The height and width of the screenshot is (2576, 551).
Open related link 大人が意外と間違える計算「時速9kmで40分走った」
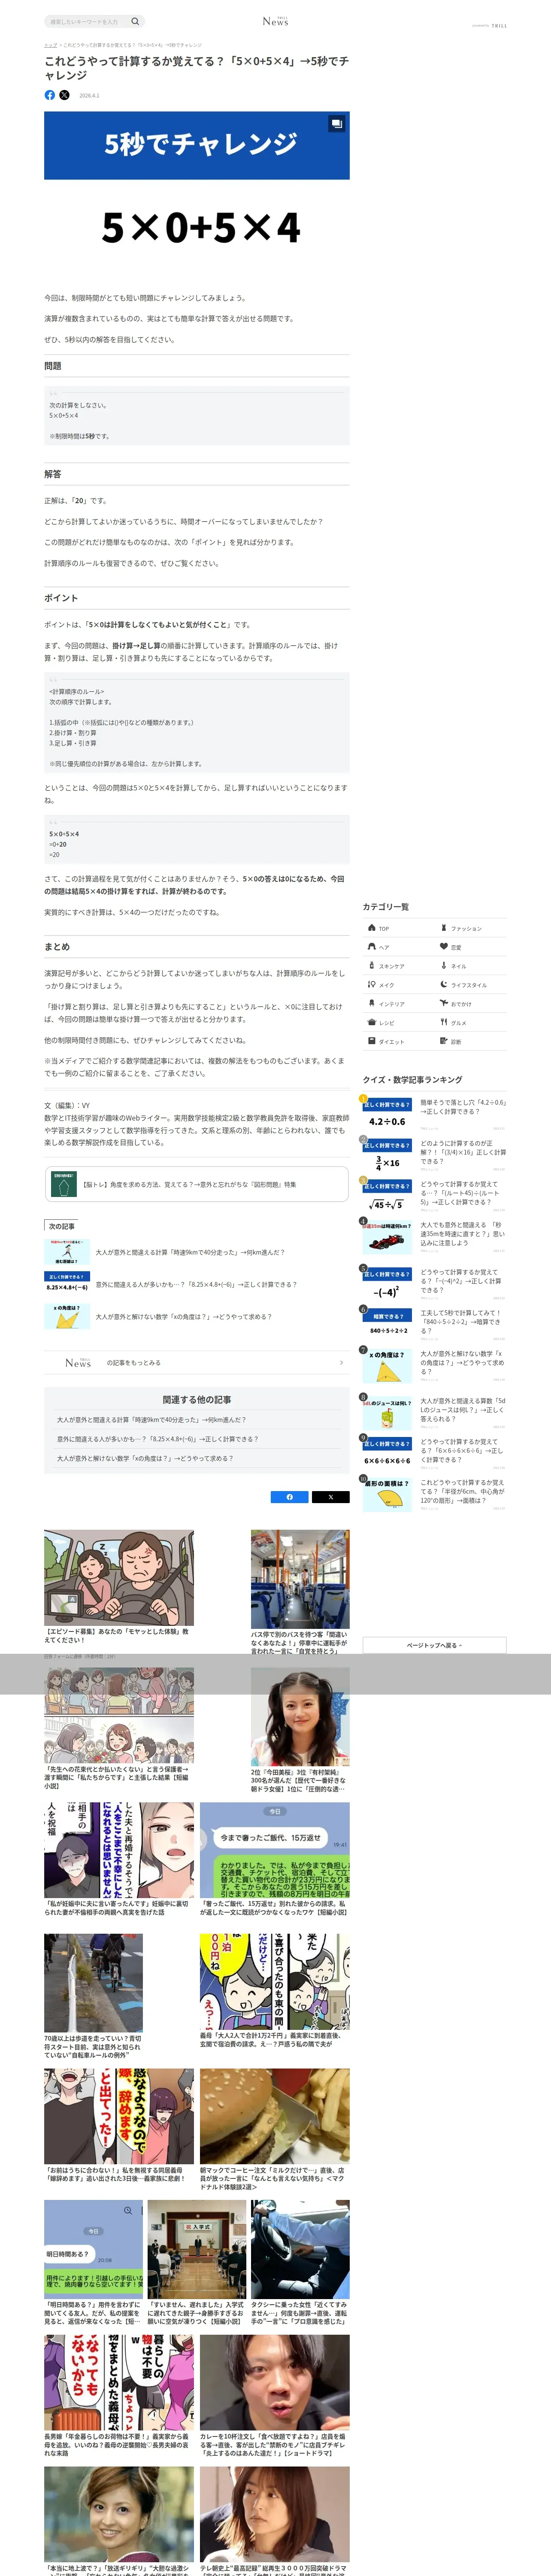pyautogui.click(x=151, y=1420)
